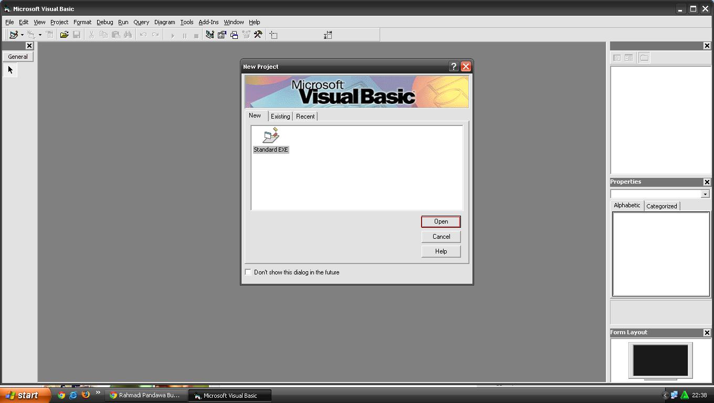Click the View Object icon in Project Explorer
Viewport: 714px width, 403px height.
click(x=628, y=57)
